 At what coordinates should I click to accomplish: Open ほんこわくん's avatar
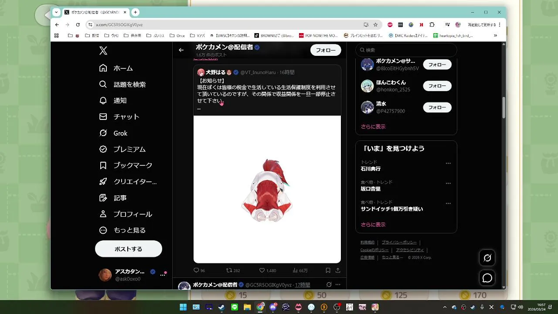(x=367, y=86)
